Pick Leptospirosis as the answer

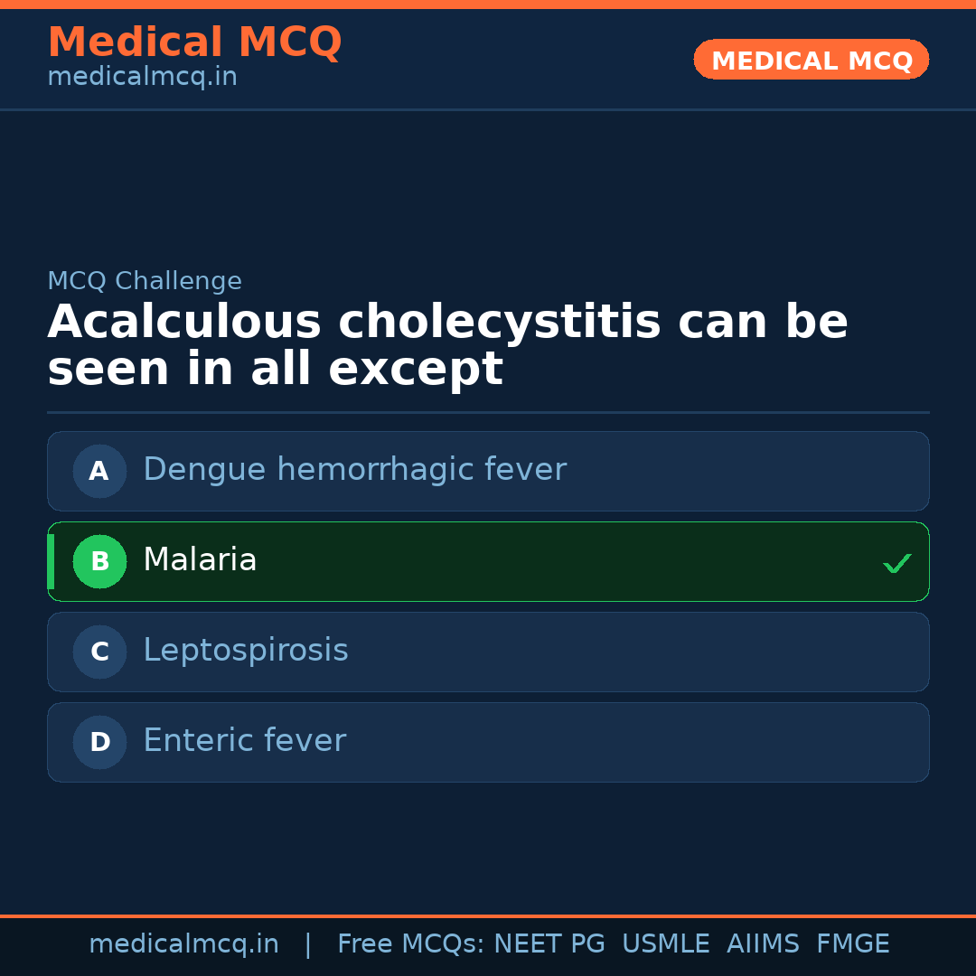[x=245, y=651]
